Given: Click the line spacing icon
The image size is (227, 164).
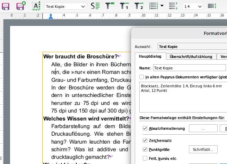Looking at the screenshot, I should click(x=173, y=6).
